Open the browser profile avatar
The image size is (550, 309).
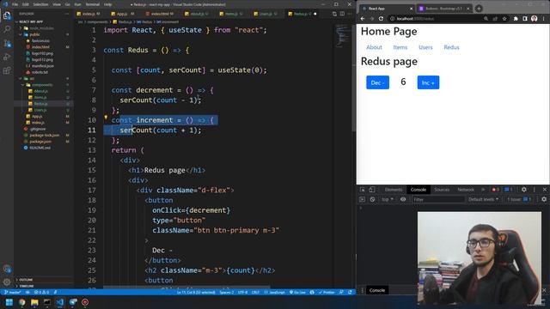point(534,19)
